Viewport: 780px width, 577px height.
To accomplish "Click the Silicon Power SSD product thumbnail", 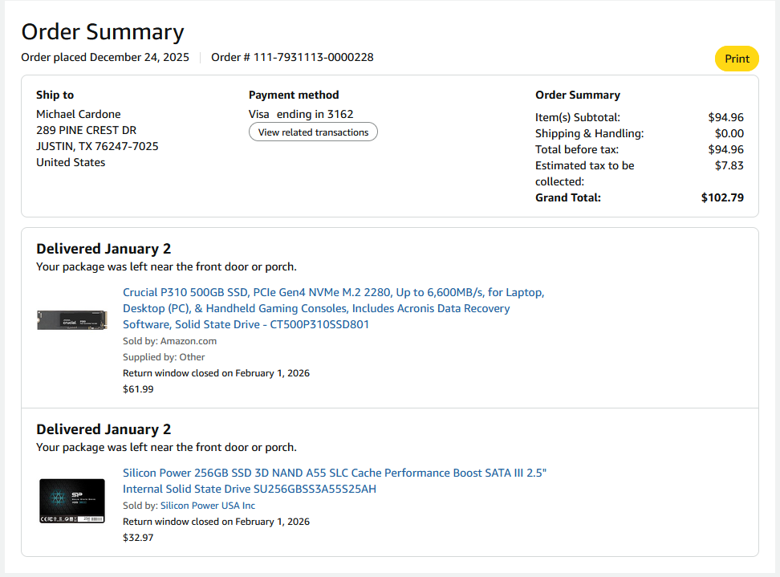I will pyautogui.click(x=72, y=501).
